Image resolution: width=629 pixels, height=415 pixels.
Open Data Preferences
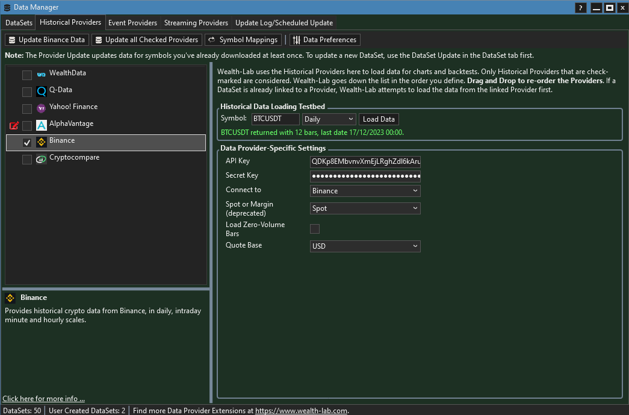point(325,40)
